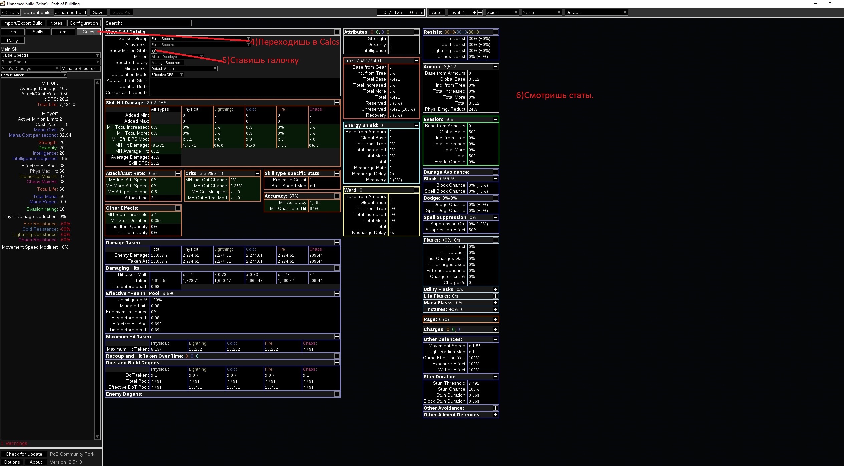
Task: Increase character level with plus button
Action: (x=474, y=12)
